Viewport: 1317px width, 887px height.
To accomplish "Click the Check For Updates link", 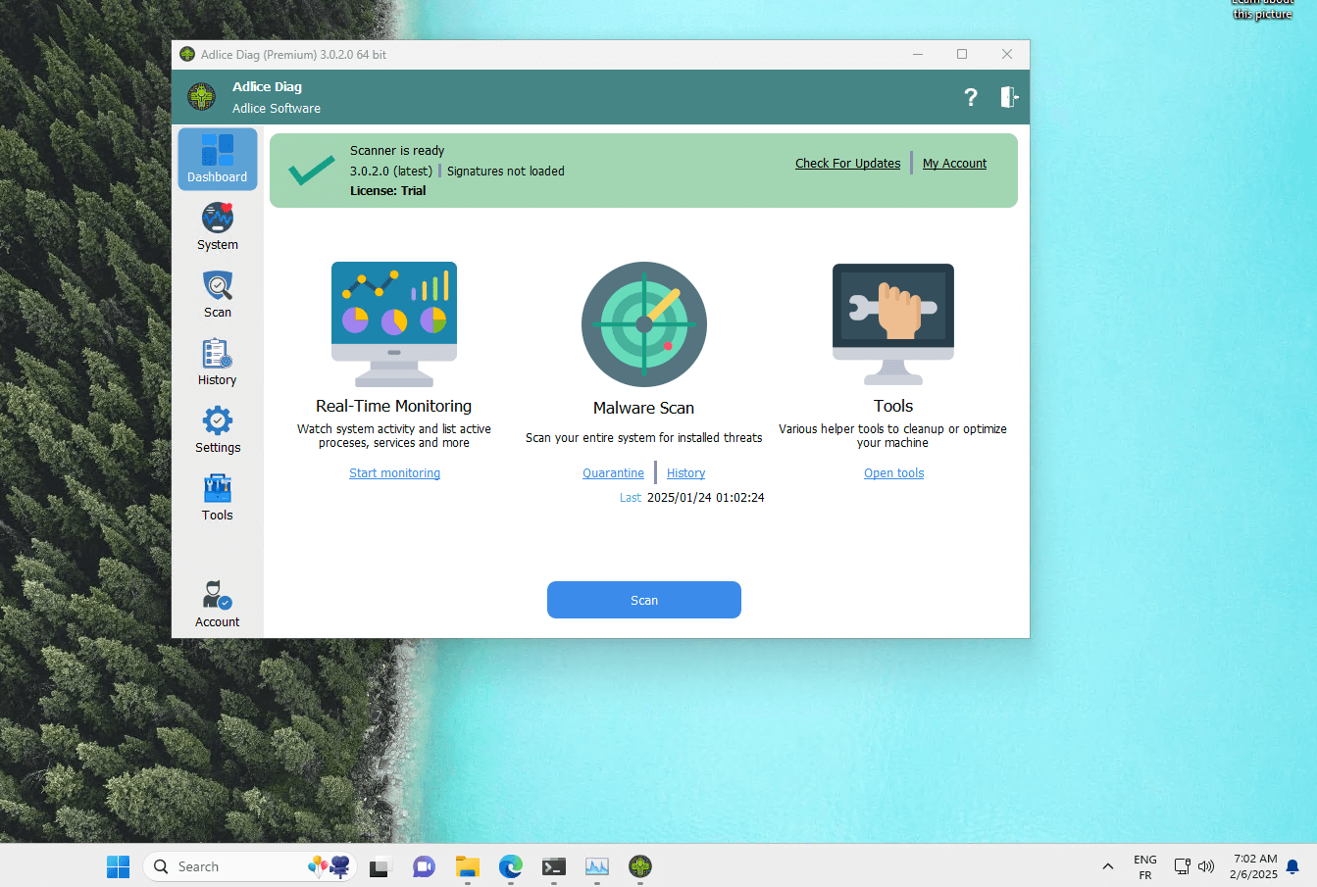I will [847, 164].
